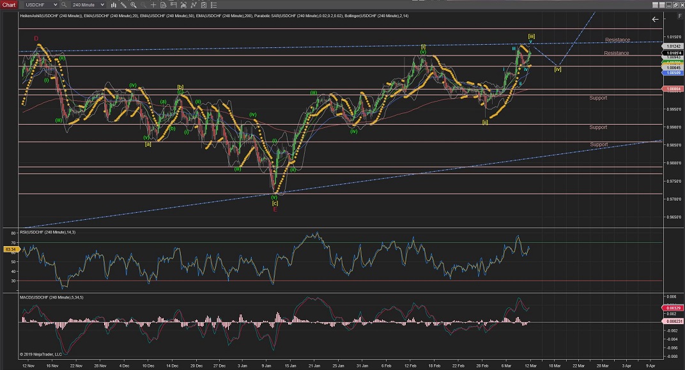
Task: Click the red 1.00054 price marker
Action: click(673, 89)
